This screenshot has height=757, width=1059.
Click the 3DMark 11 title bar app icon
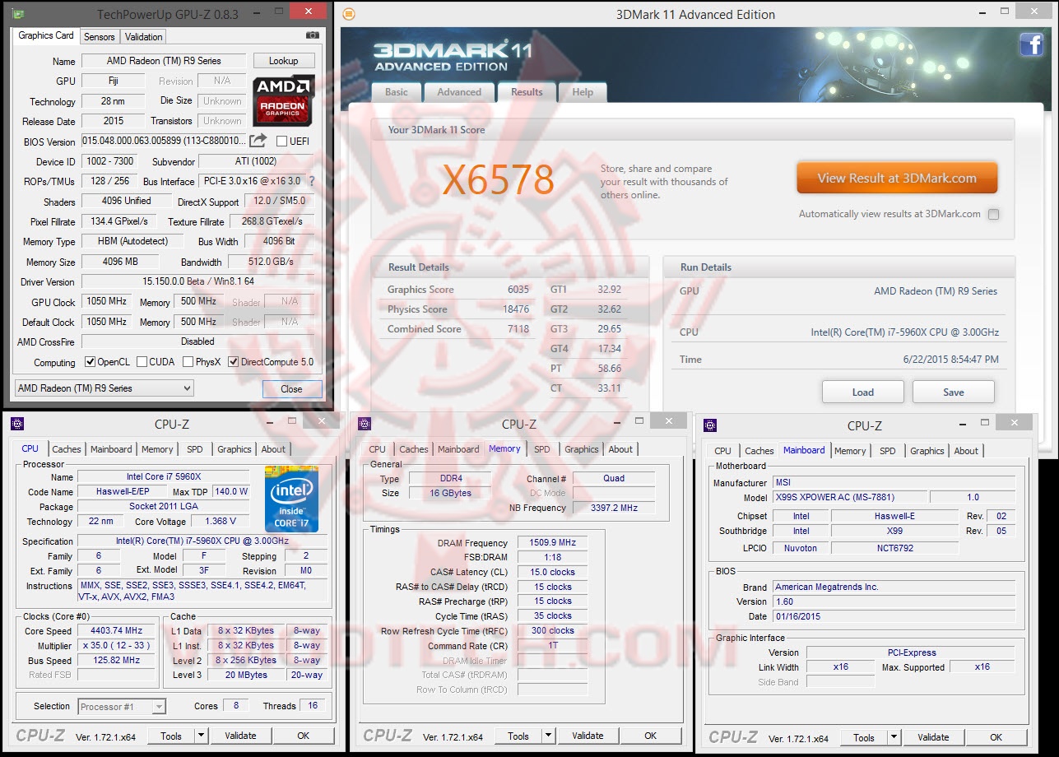click(x=349, y=14)
